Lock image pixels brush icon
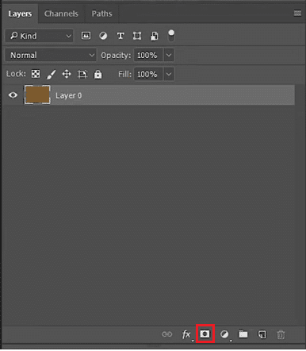 (52, 75)
